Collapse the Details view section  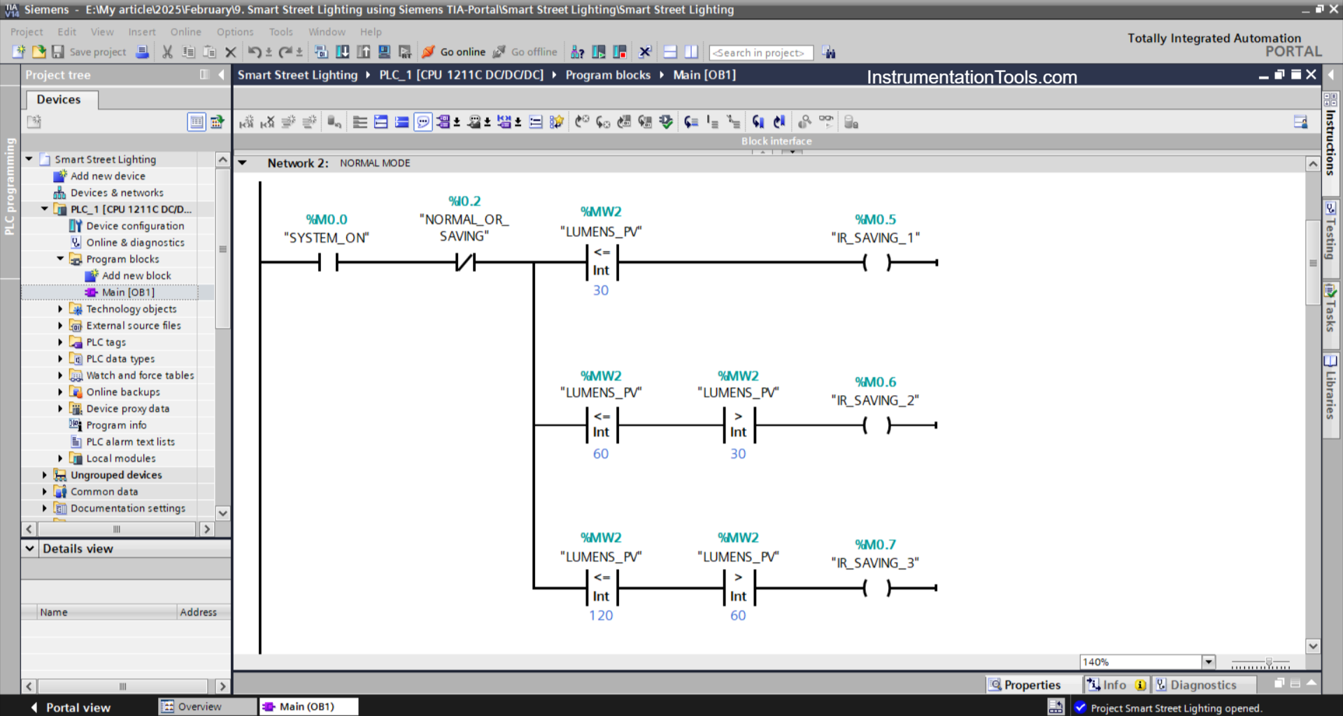click(30, 548)
